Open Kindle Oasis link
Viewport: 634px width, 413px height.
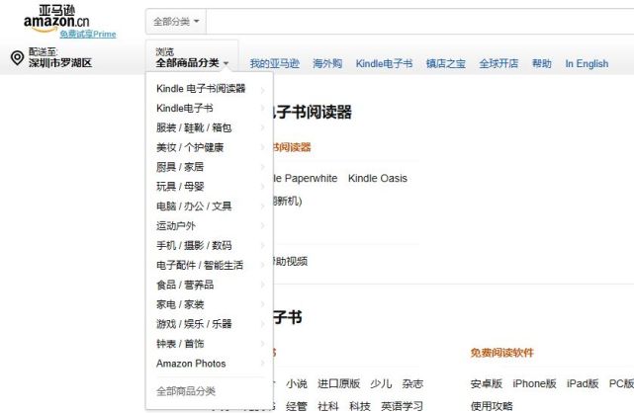(378, 178)
